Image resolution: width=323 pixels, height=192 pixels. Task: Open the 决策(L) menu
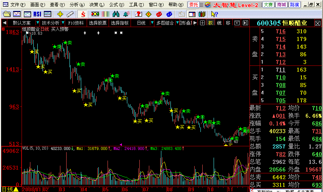(x=97, y=4)
